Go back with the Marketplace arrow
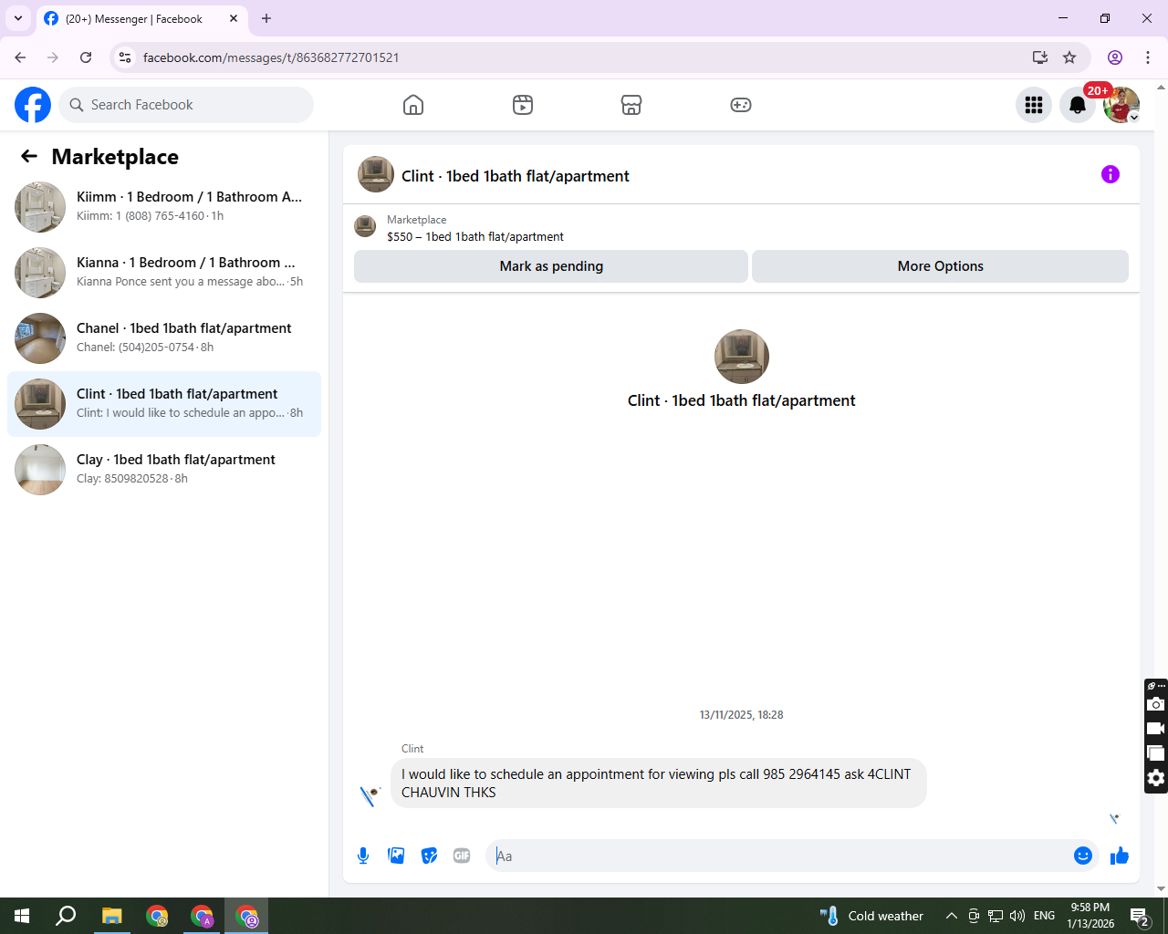Viewport: 1168px width, 934px height. pos(29,157)
